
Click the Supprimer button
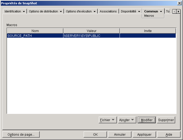(166, 120)
